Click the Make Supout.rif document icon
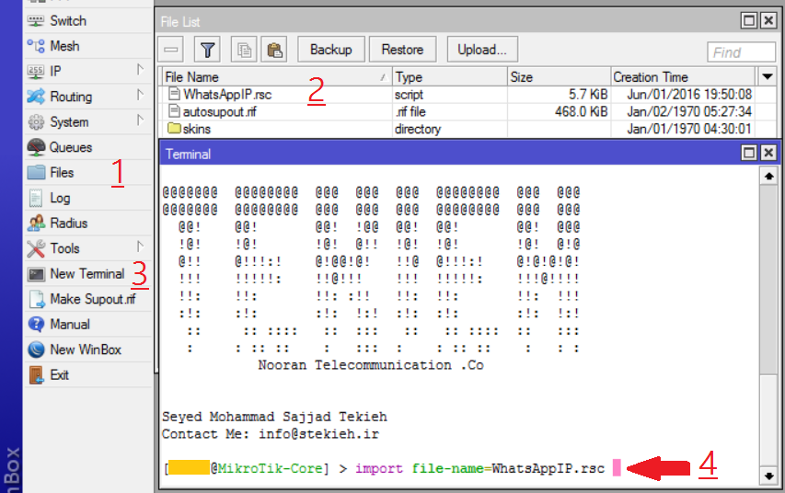This screenshot has width=785, height=493. coord(37,299)
